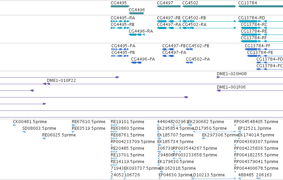The width and height of the screenshot is (283, 180).
Task: Open EST SD08003.5prime
Action: (24, 132)
